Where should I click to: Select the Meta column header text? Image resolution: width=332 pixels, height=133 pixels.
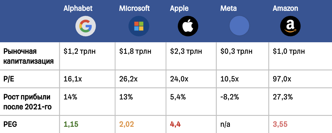pos(228,8)
